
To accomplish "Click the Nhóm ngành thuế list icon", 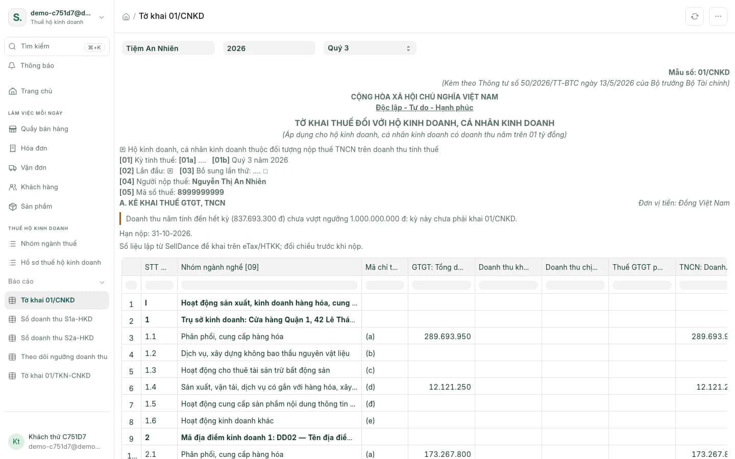I will click(x=13, y=244).
